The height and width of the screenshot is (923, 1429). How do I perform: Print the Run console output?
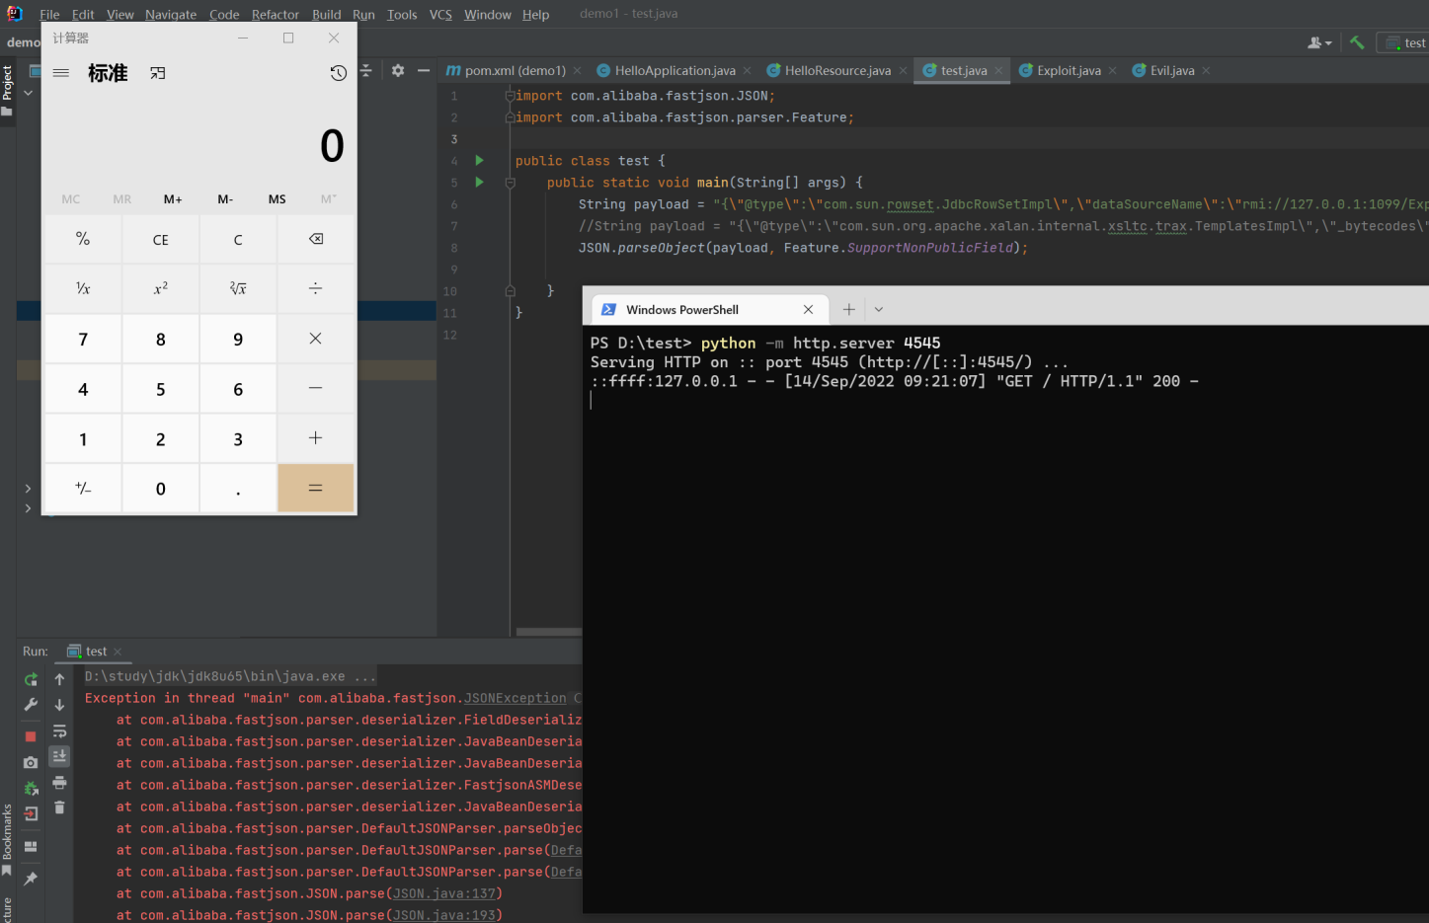(59, 782)
